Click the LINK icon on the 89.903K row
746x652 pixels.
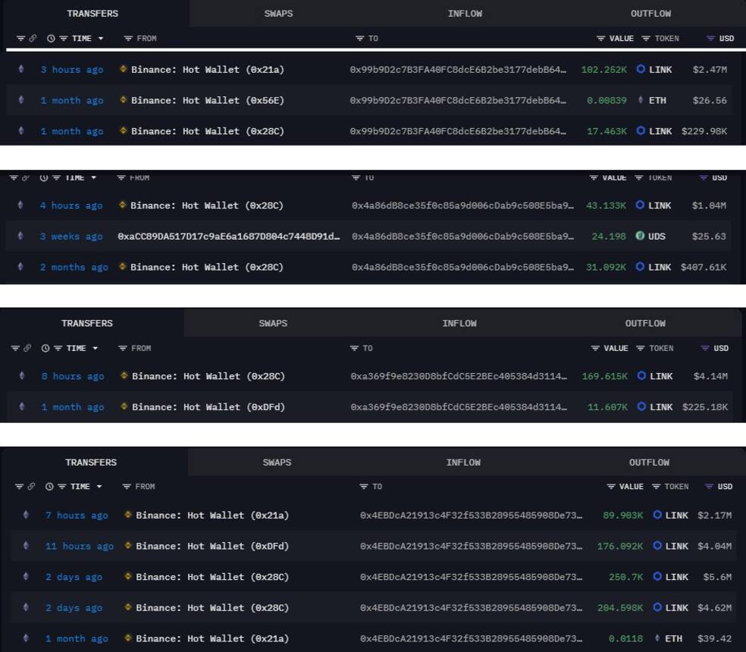tap(657, 515)
